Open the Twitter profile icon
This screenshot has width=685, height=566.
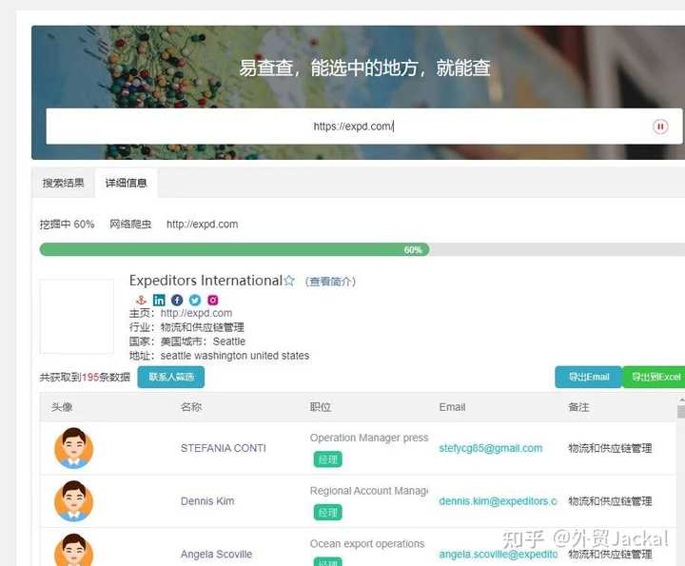(x=195, y=300)
